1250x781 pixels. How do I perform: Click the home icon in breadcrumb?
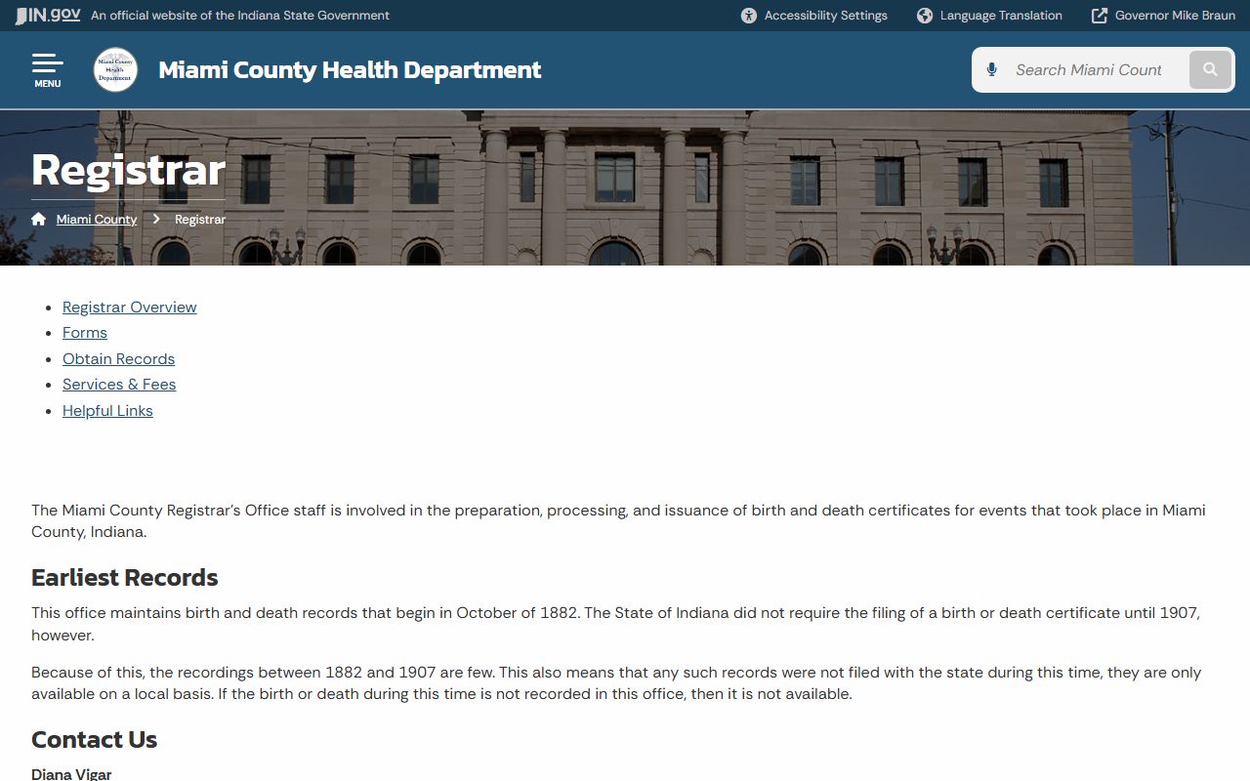point(38,219)
